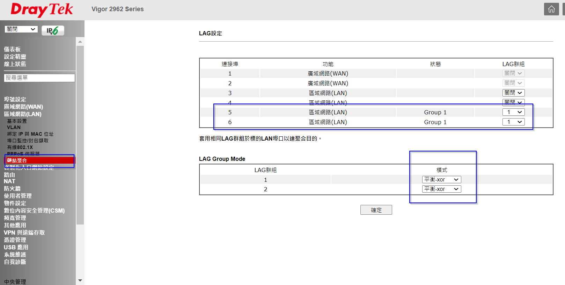Open 綁定 IP 與 MAC 位址 page
The width and height of the screenshot is (565, 285).
click(30, 134)
